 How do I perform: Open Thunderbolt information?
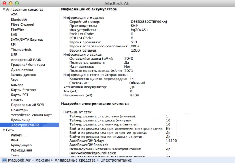pos(21,50)
